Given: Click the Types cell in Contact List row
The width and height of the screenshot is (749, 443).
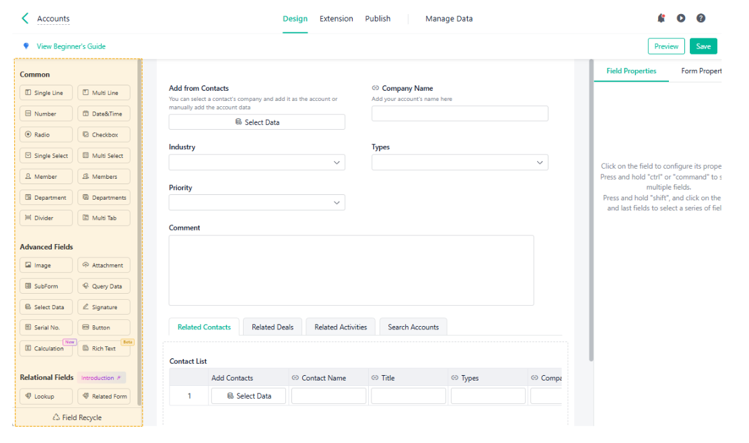Looking at the screenshot, I should [488, 396].
